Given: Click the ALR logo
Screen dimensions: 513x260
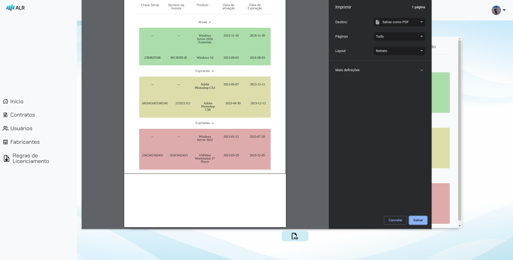Looking at the screenshot, I should (15, 8).
